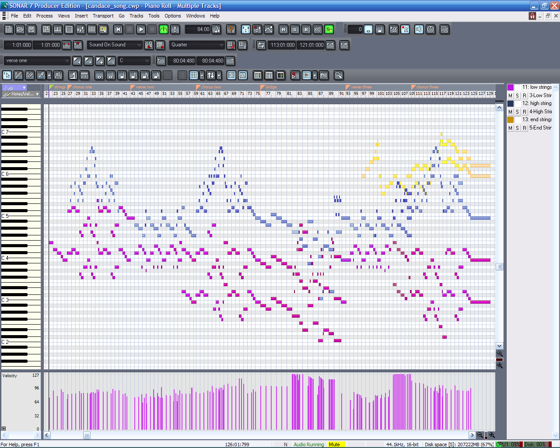Select the Erase tool
Screen dimensions: 560x448
[x=30, y=75]
